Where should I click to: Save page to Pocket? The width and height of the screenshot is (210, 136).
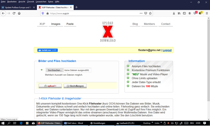point(146,13)
